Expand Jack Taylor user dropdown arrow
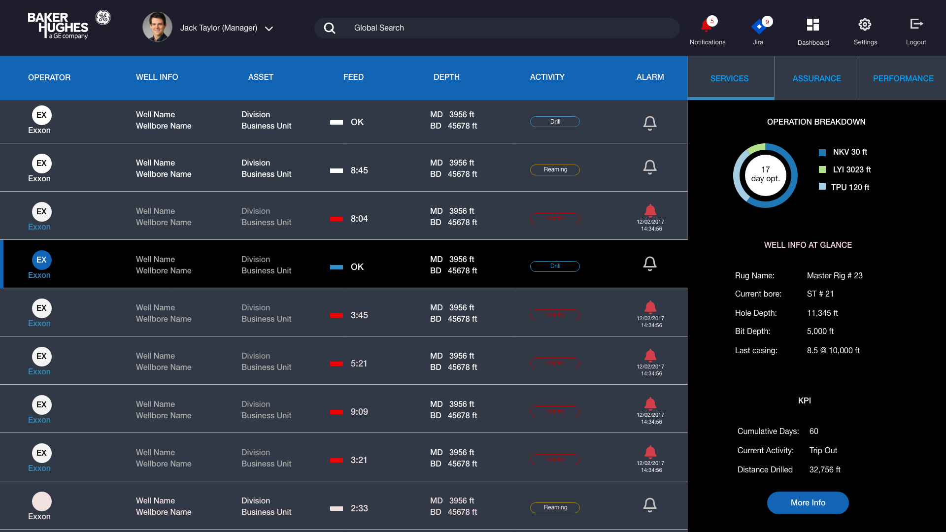Screen dimensions: 946x532 [x=269, y=29]
